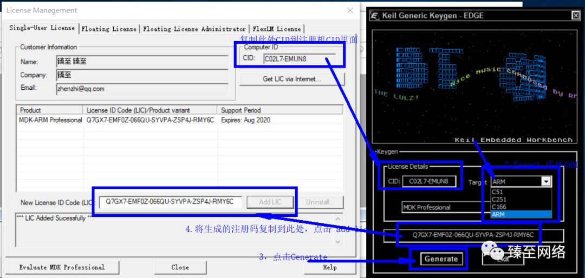
Task: Click the CID field in keygen License Details
Action: point(429,182)
